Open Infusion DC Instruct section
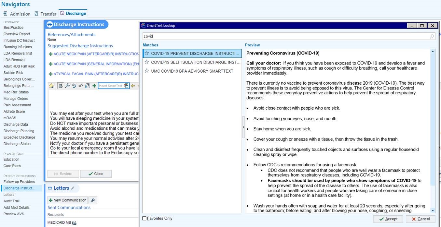This screenshot has width=441, height=227. [x=19, y=41]
